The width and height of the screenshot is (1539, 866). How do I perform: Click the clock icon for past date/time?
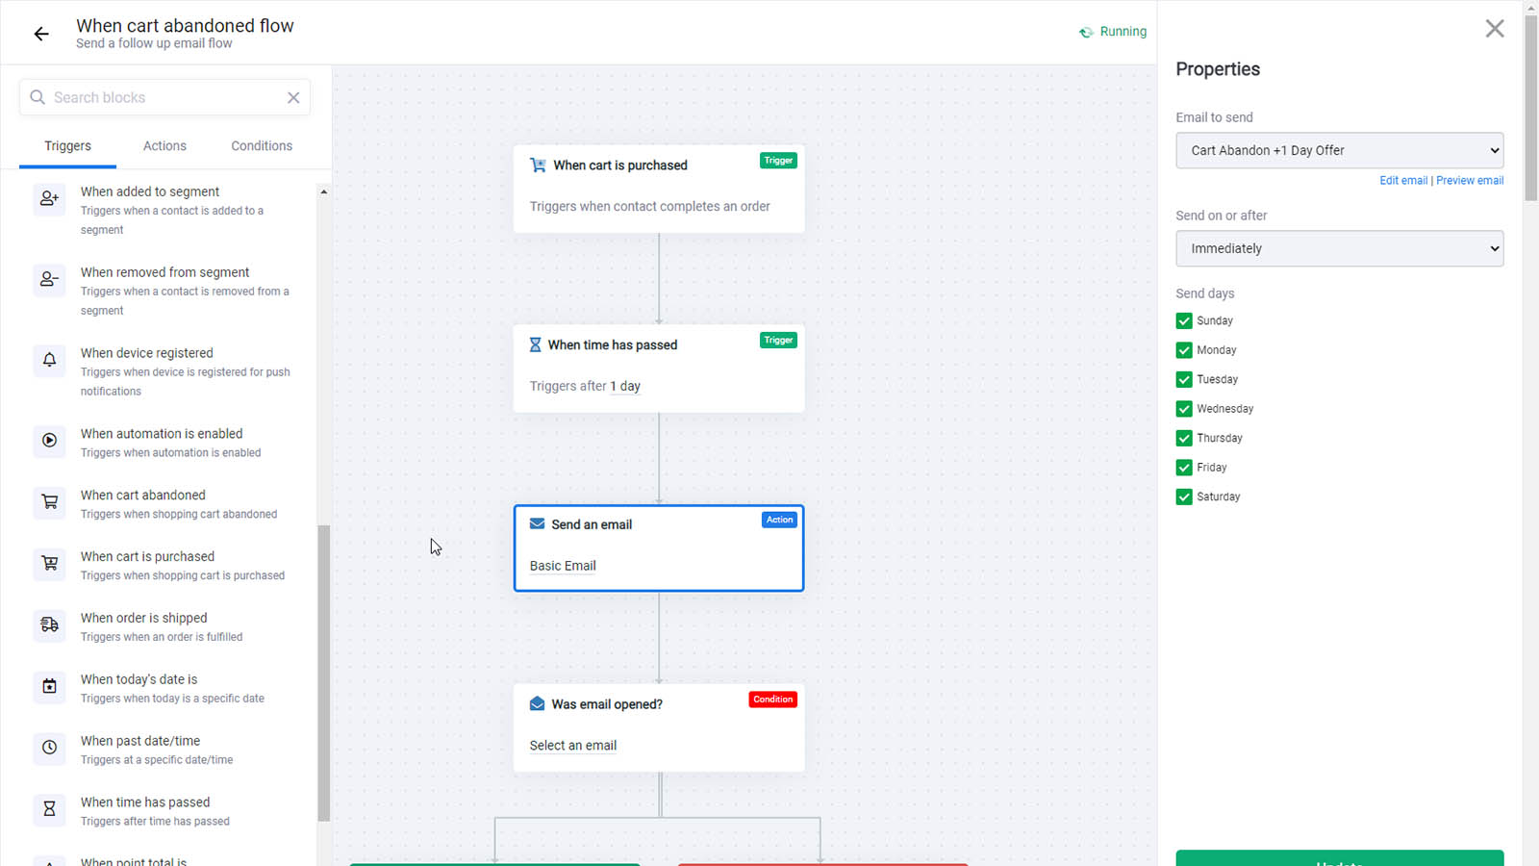pyautogui.click(x=49, y=748)
